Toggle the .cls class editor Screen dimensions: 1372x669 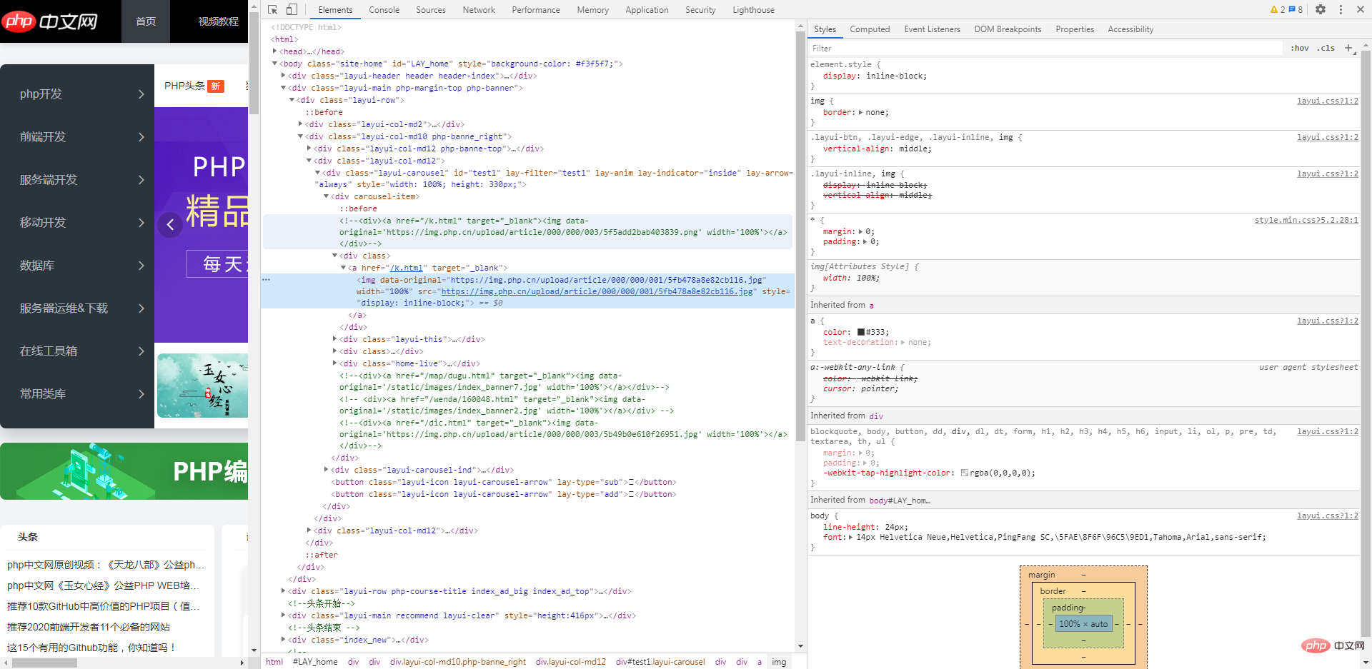click(1326, 48)
